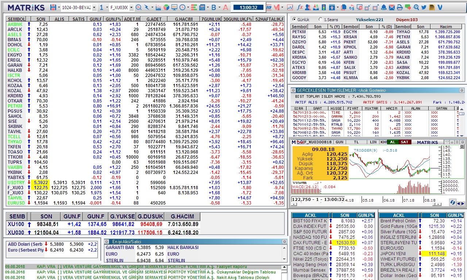Expand arrow next to bold B icon
The image size is (467, 280).
(219, 7)
